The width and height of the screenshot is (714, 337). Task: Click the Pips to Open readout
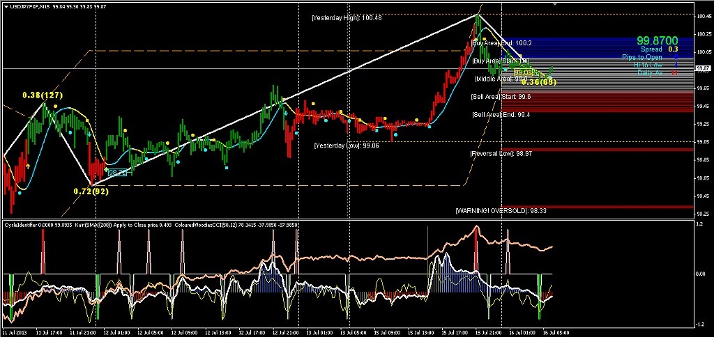point(650,57)
